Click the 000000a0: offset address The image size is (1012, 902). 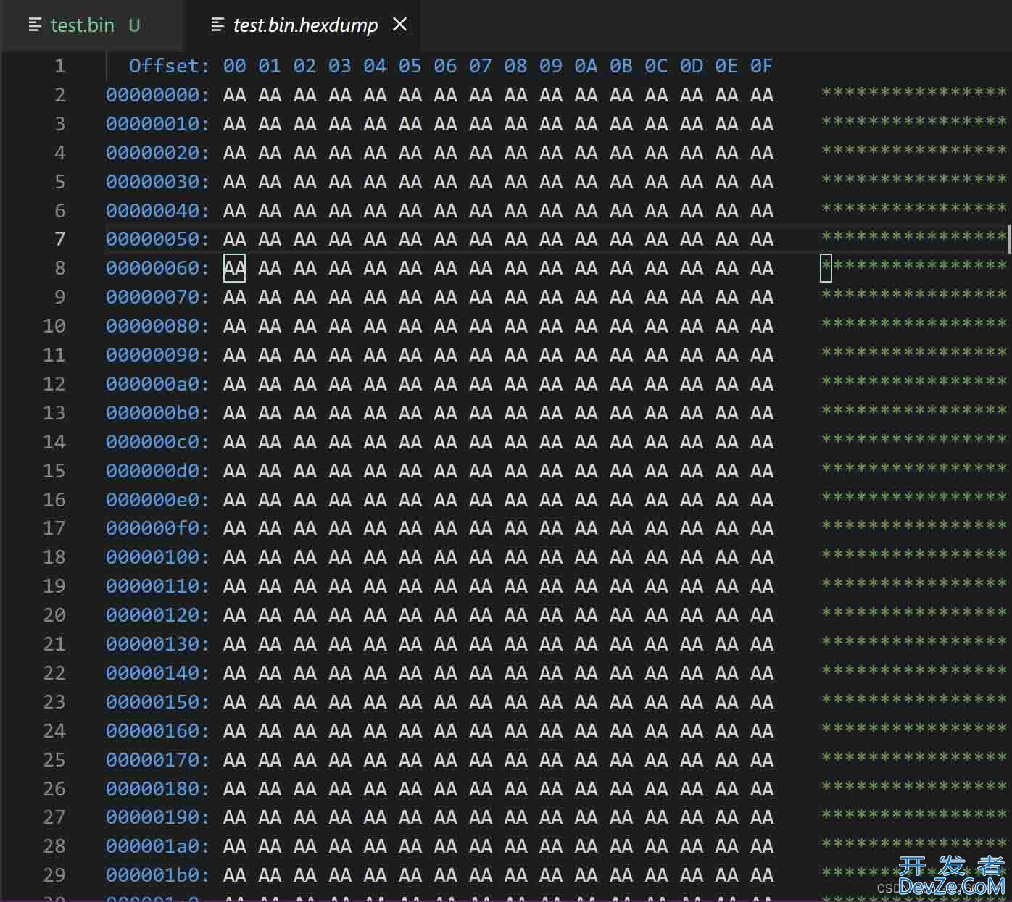click(x=157, y=384)
